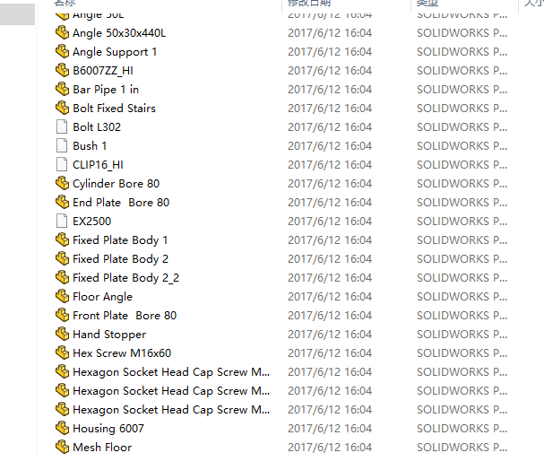The width and height of the screenshot is (544, 470).
Task: Click the blank file icon for CLIP16_HI
Action: (62, 164)
